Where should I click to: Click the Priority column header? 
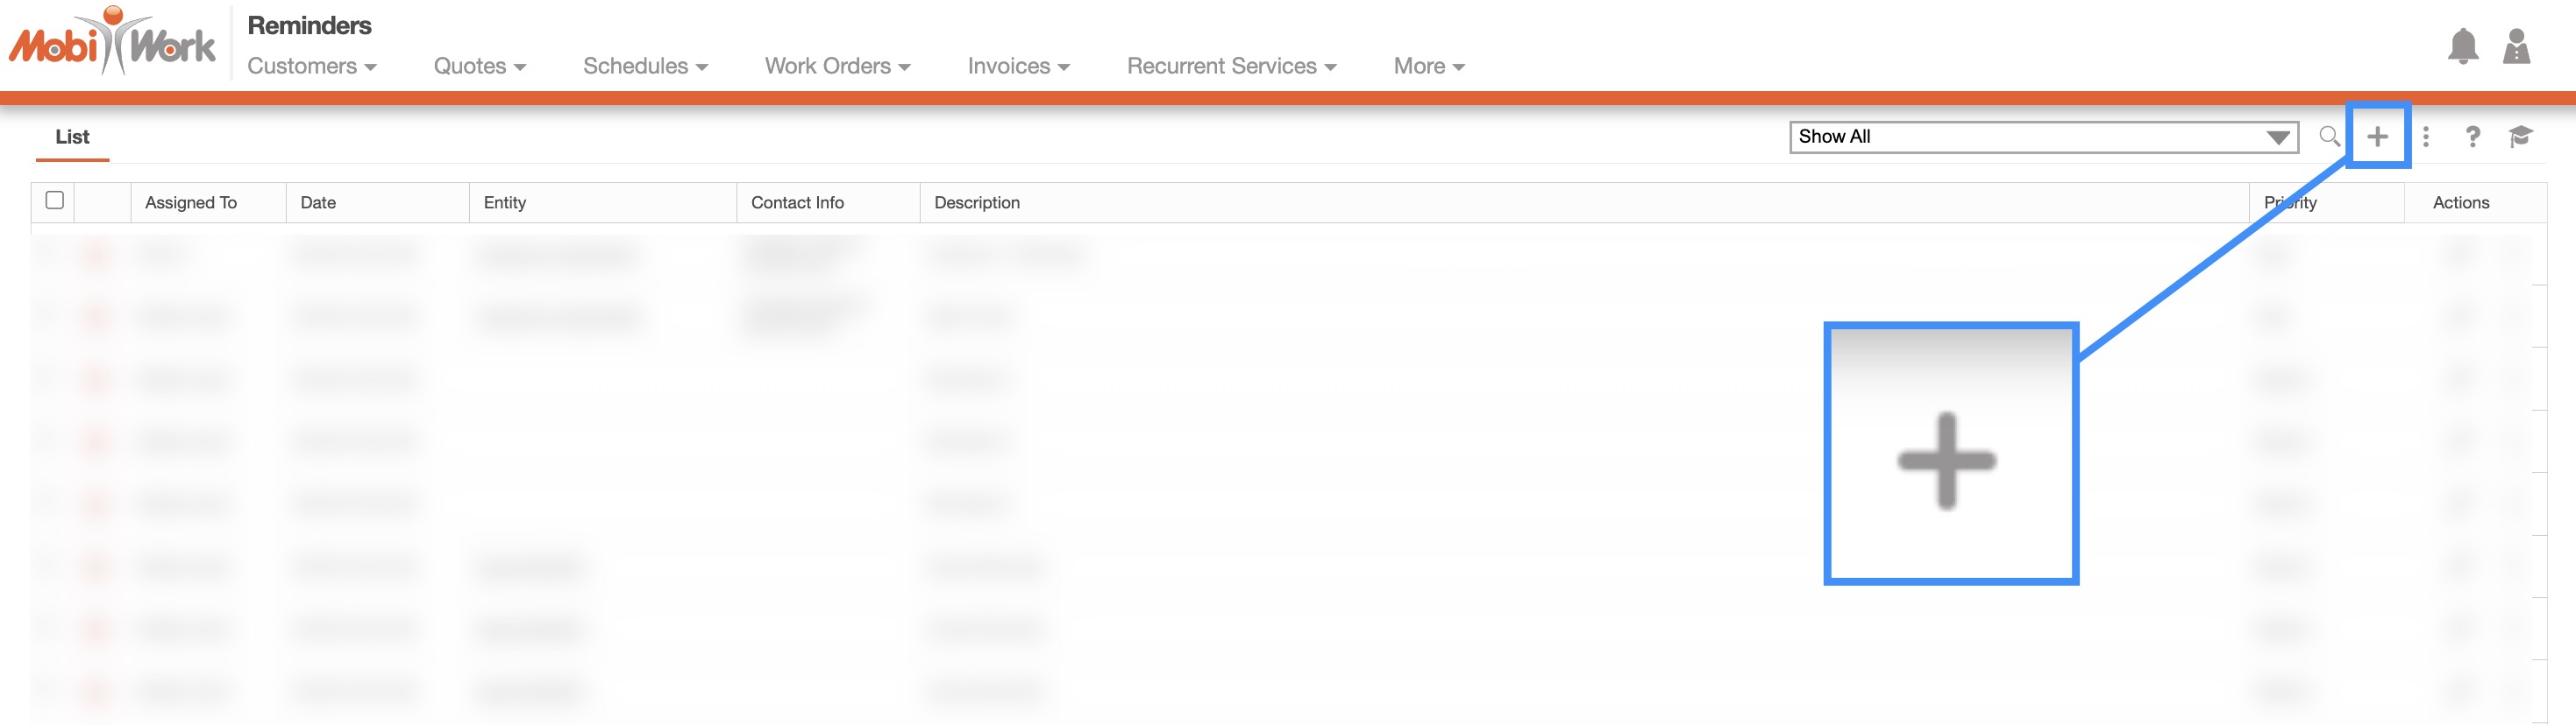pyautogui.click(x=2290, y=203)
